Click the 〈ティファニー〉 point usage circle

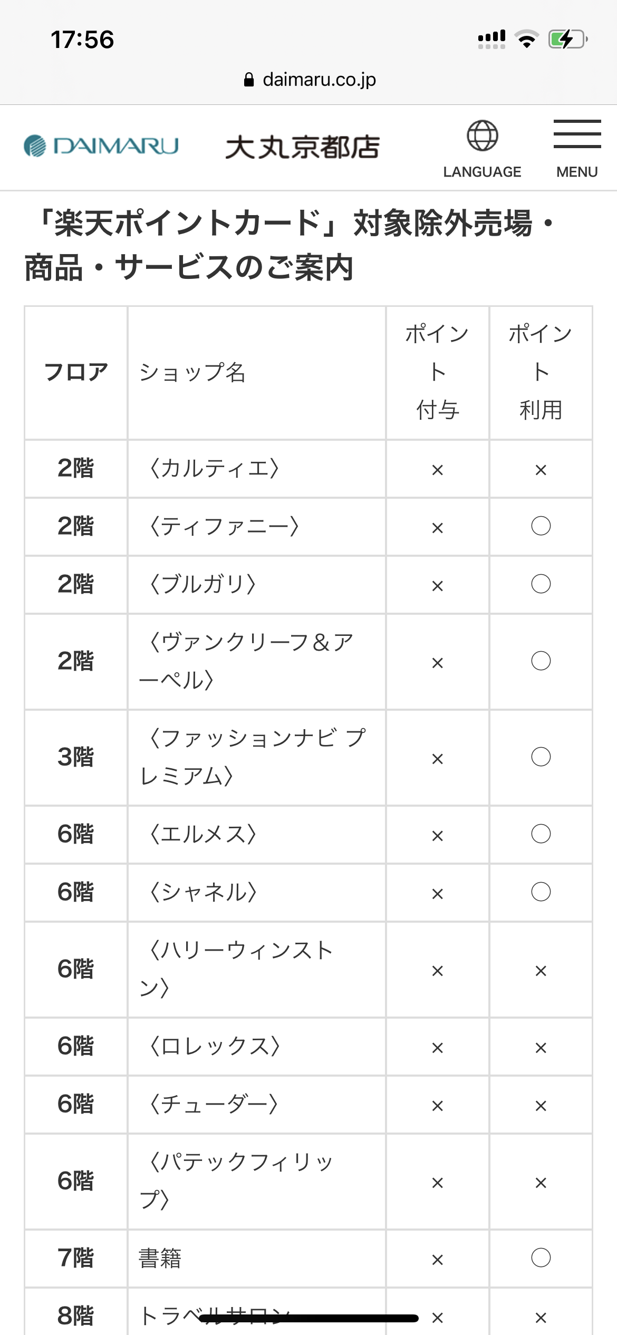tap(541, 526)
